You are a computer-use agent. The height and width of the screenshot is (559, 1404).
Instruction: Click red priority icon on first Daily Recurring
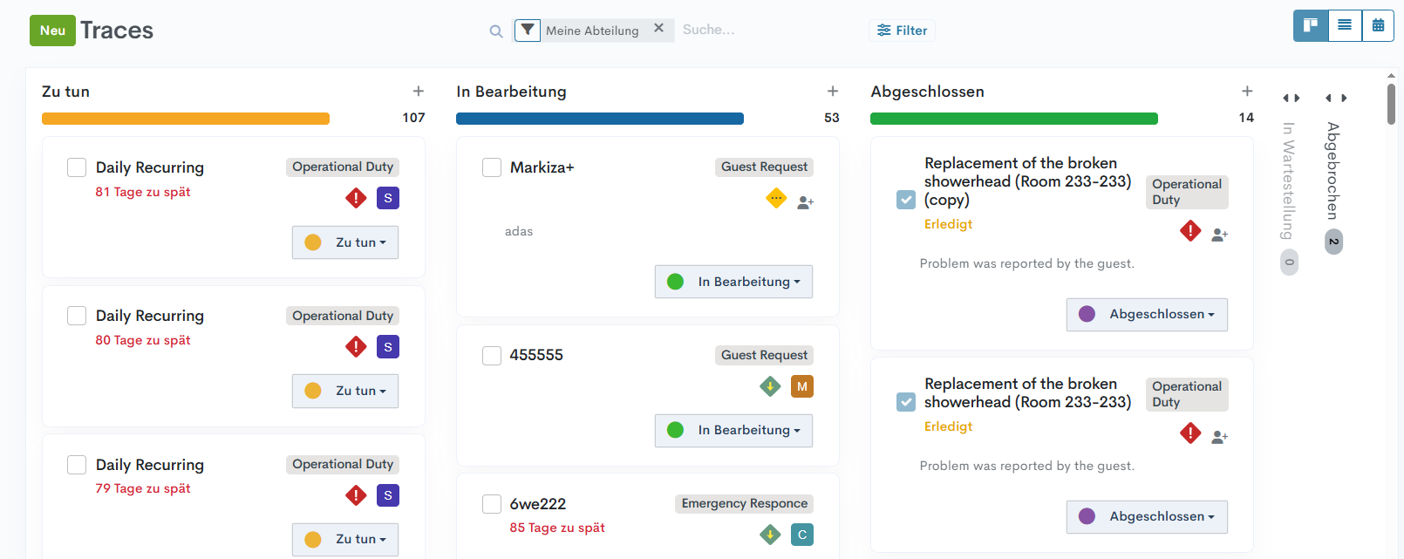(x=356, y=198)
